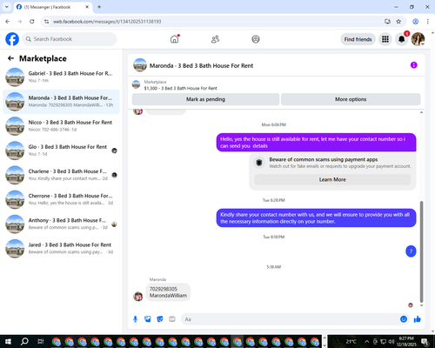This screenshot has width=435, height=348.
Task: Focus the Aa message input field
Action: point(290,319)
